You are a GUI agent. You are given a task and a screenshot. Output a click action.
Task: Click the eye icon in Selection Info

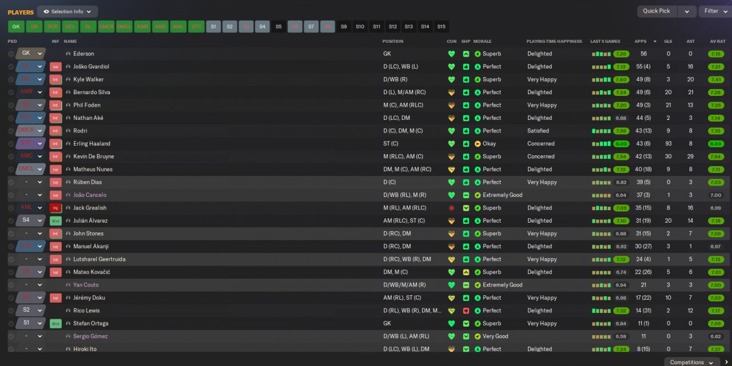pyautogui.click(x=46, y=11)
